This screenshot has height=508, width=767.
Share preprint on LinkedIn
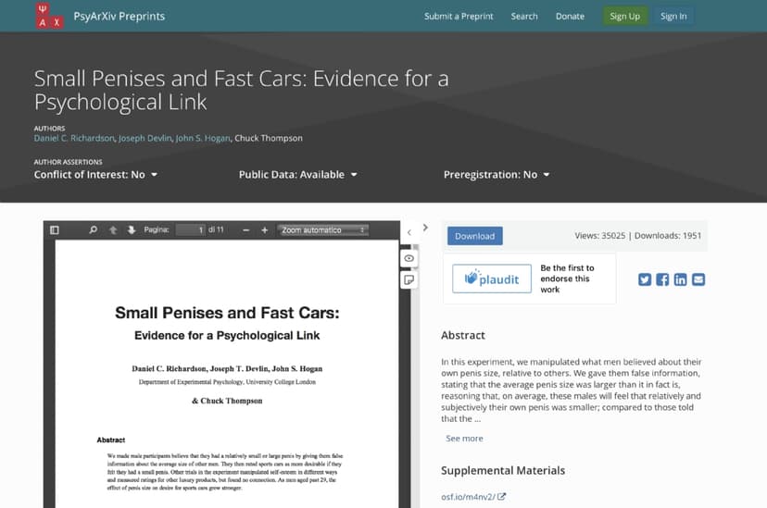(681, 279)
